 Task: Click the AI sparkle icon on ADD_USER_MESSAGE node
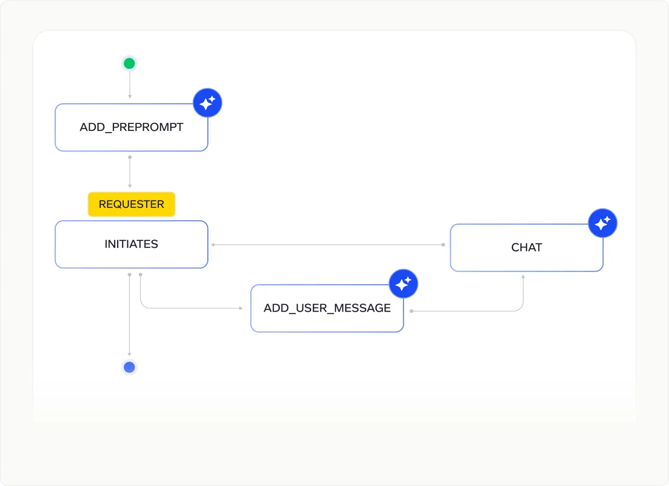pos(403,283)
